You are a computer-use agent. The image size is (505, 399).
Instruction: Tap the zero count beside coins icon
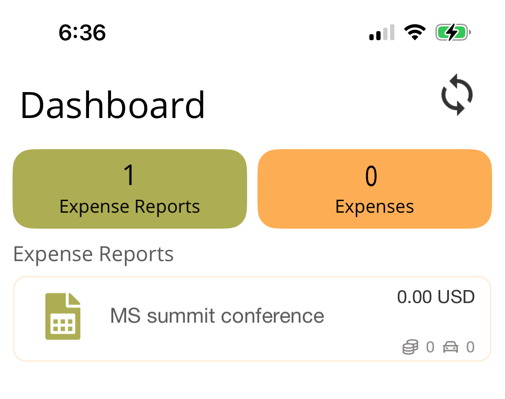[x=430, y=347]
